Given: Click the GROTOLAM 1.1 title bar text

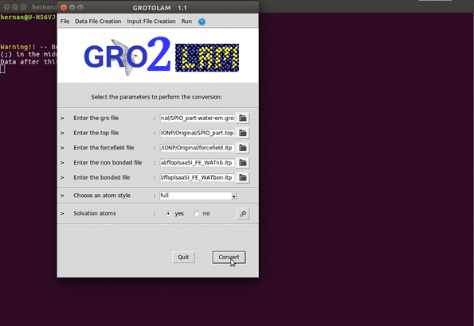Looking at the screenshot, I should 159,8.
